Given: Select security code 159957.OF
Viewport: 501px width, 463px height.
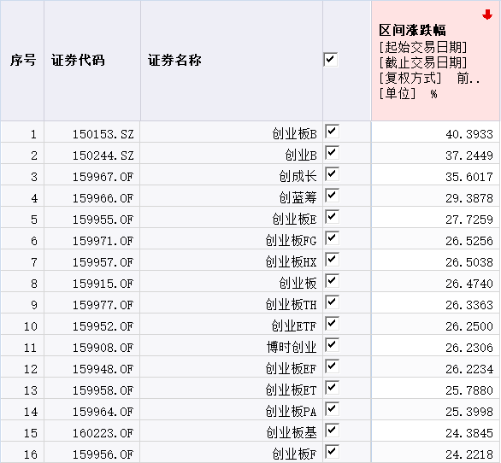Looking at the screenshot, I should pyautogui.click(x=103, y=262).
